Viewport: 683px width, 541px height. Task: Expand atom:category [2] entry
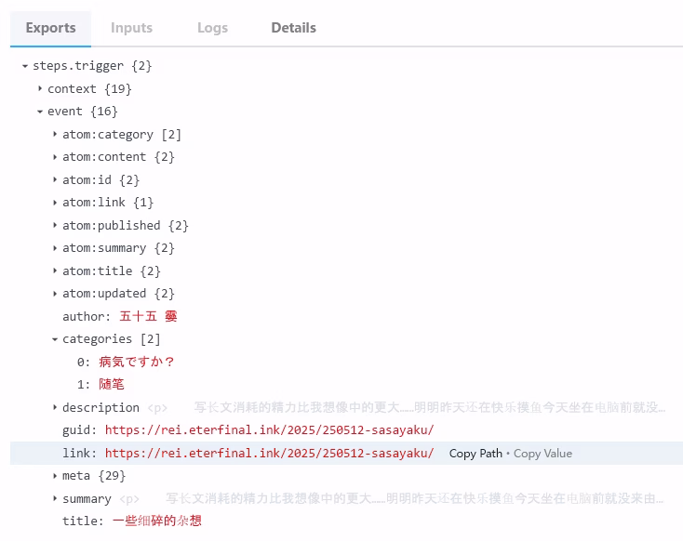click(55, 135)
